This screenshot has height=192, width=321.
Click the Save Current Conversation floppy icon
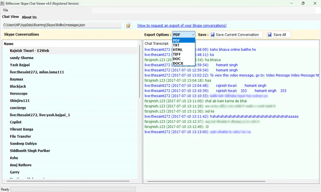[213, 35]
